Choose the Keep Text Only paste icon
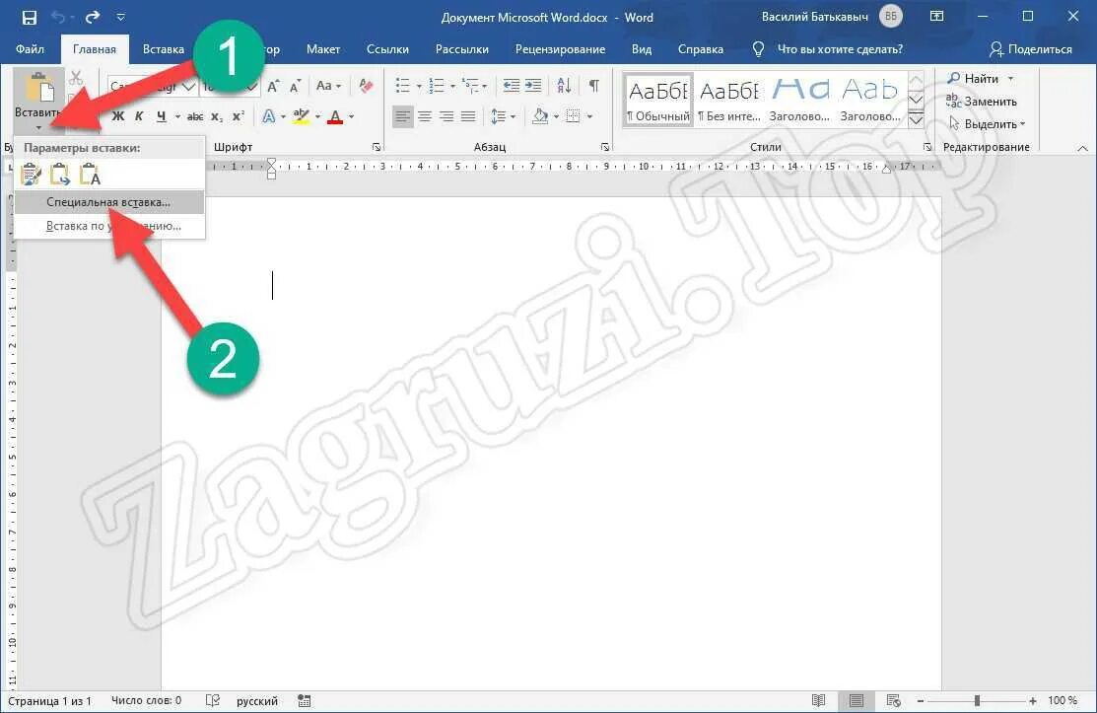Image resolution: width=1097 pixels, height=713 pixels. point(90,175)
